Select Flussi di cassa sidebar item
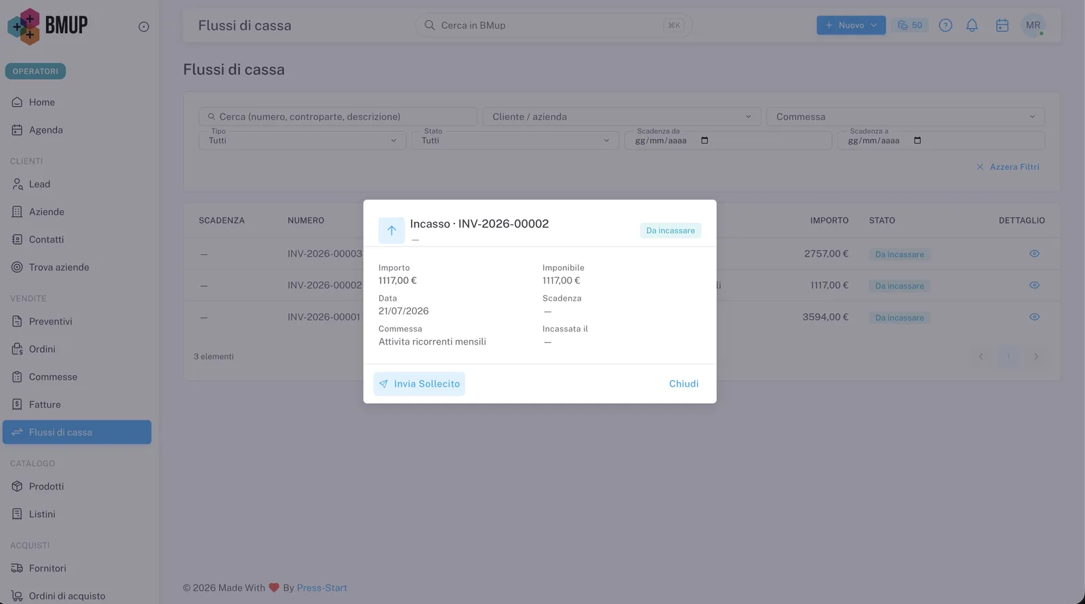1085x604 pixels. click(77, 432)
